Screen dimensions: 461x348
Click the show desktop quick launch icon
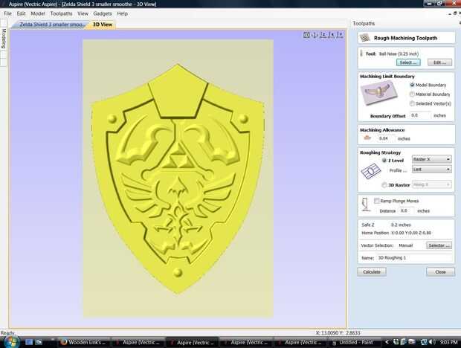pyautogui.click(x=29, y=342)
